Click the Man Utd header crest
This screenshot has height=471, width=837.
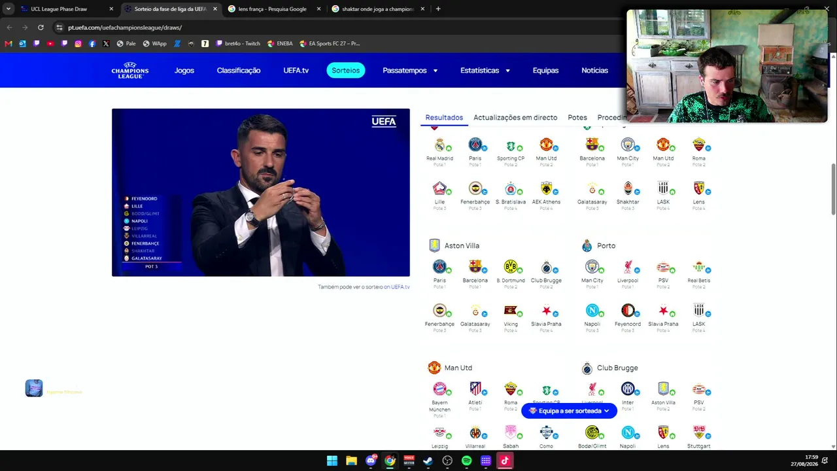(x=434, y=368)
